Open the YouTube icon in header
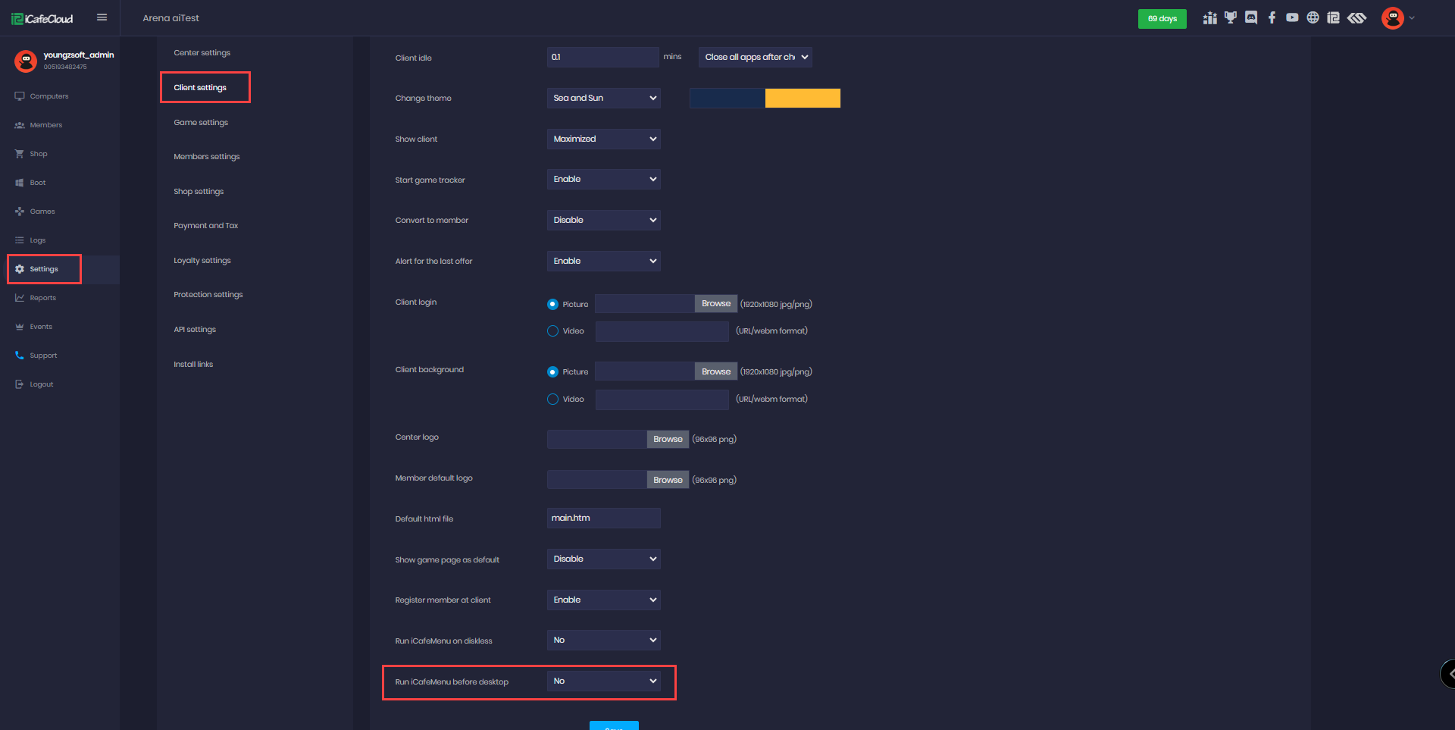Viewport: 1455px width, 730px height. pos(1292,18)
